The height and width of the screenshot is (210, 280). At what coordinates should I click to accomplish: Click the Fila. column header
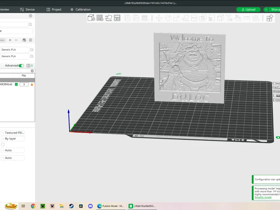[x=24, y=76]
